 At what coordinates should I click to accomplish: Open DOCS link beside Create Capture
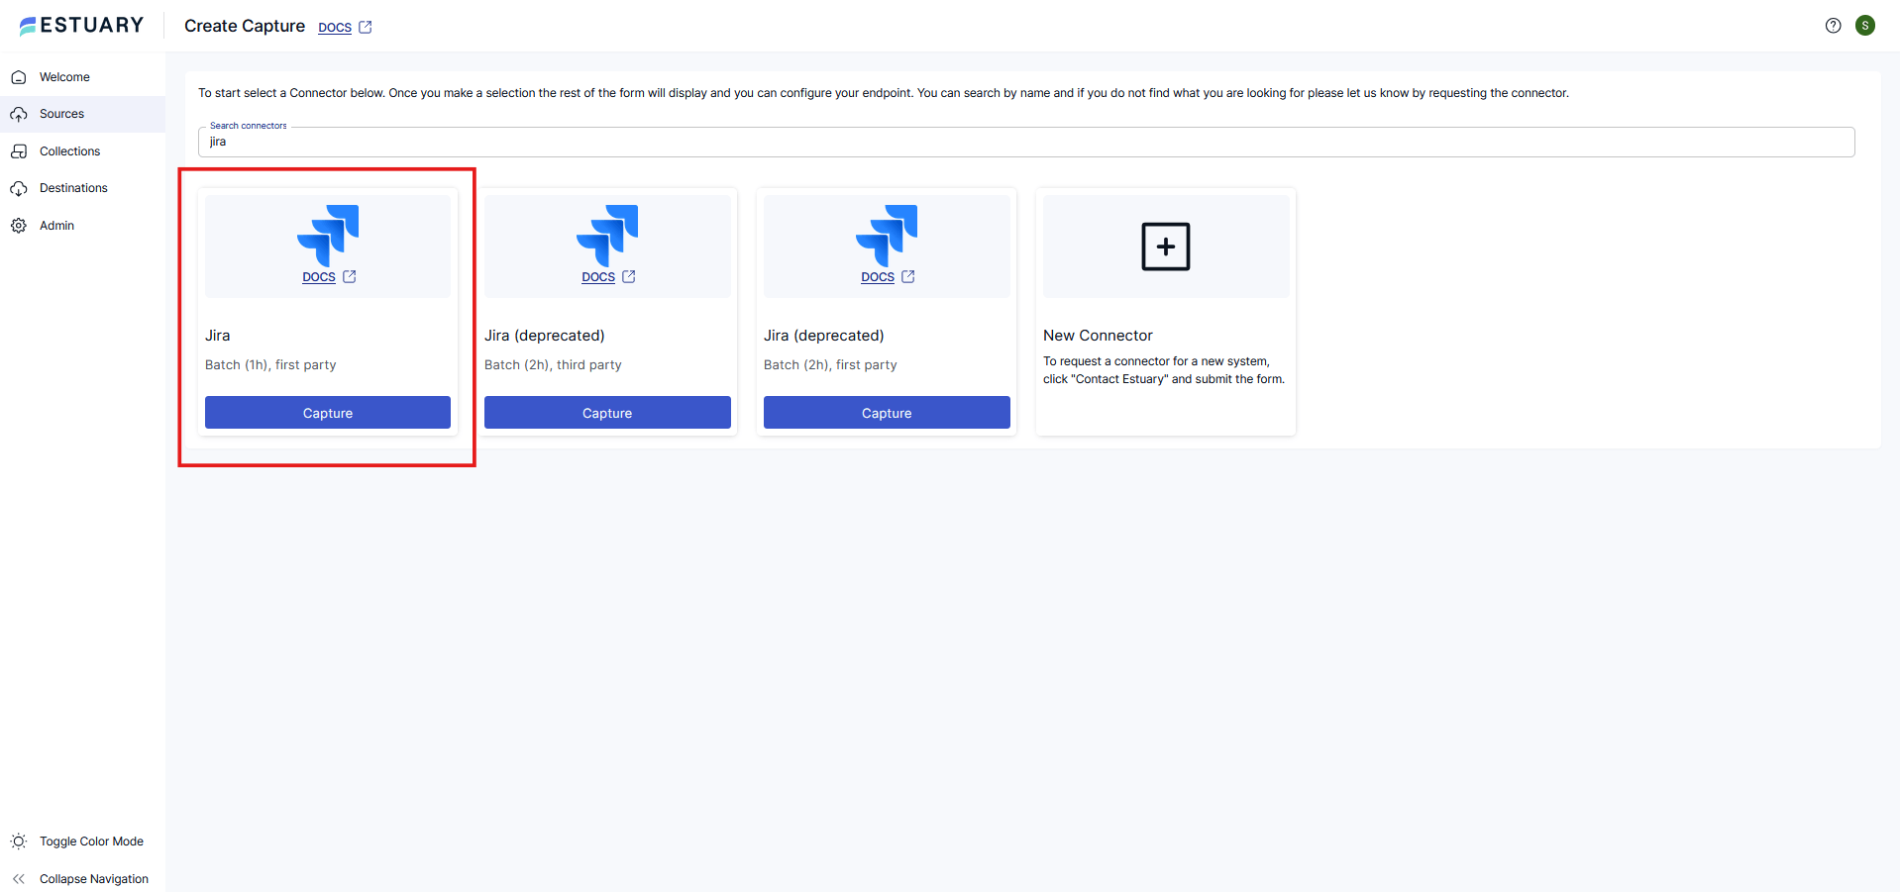(x=335, y=28)
